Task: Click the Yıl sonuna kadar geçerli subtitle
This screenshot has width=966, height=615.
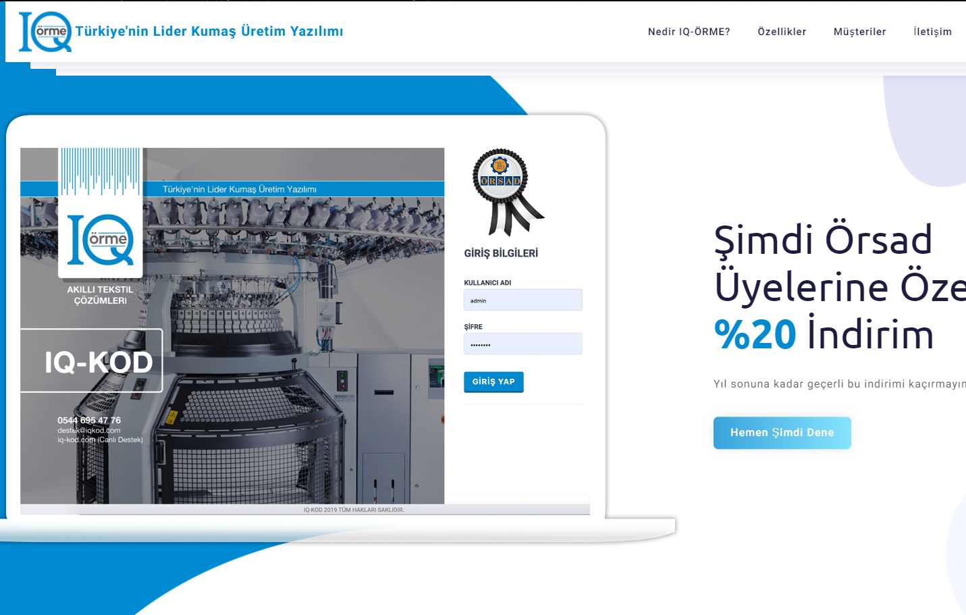Action: click(x=839, y=384)
